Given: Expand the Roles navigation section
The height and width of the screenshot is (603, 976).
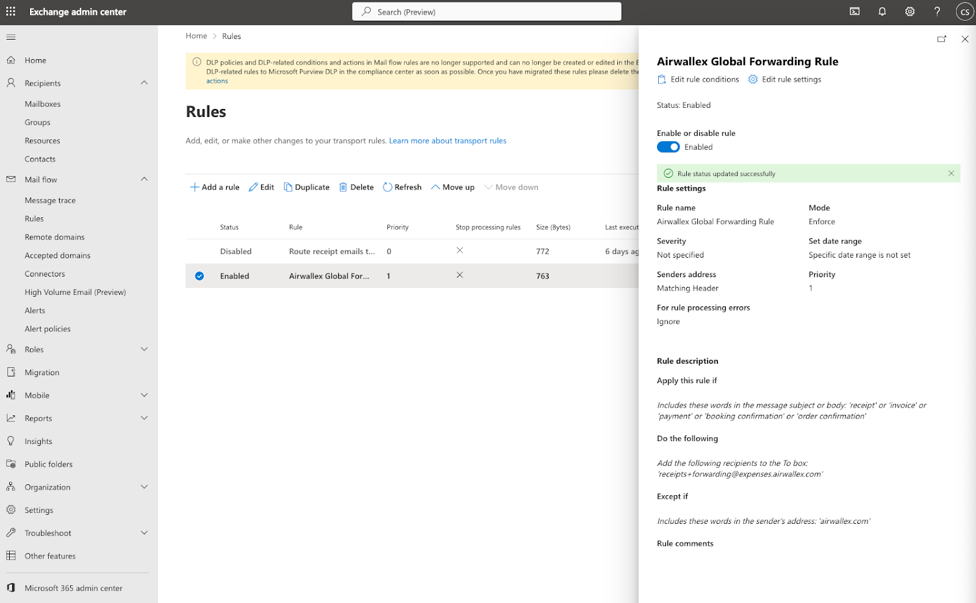Looking at the screenshot, I should point(144,349).
